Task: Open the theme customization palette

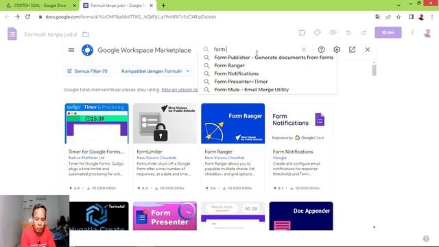Action: pos(317,33)
